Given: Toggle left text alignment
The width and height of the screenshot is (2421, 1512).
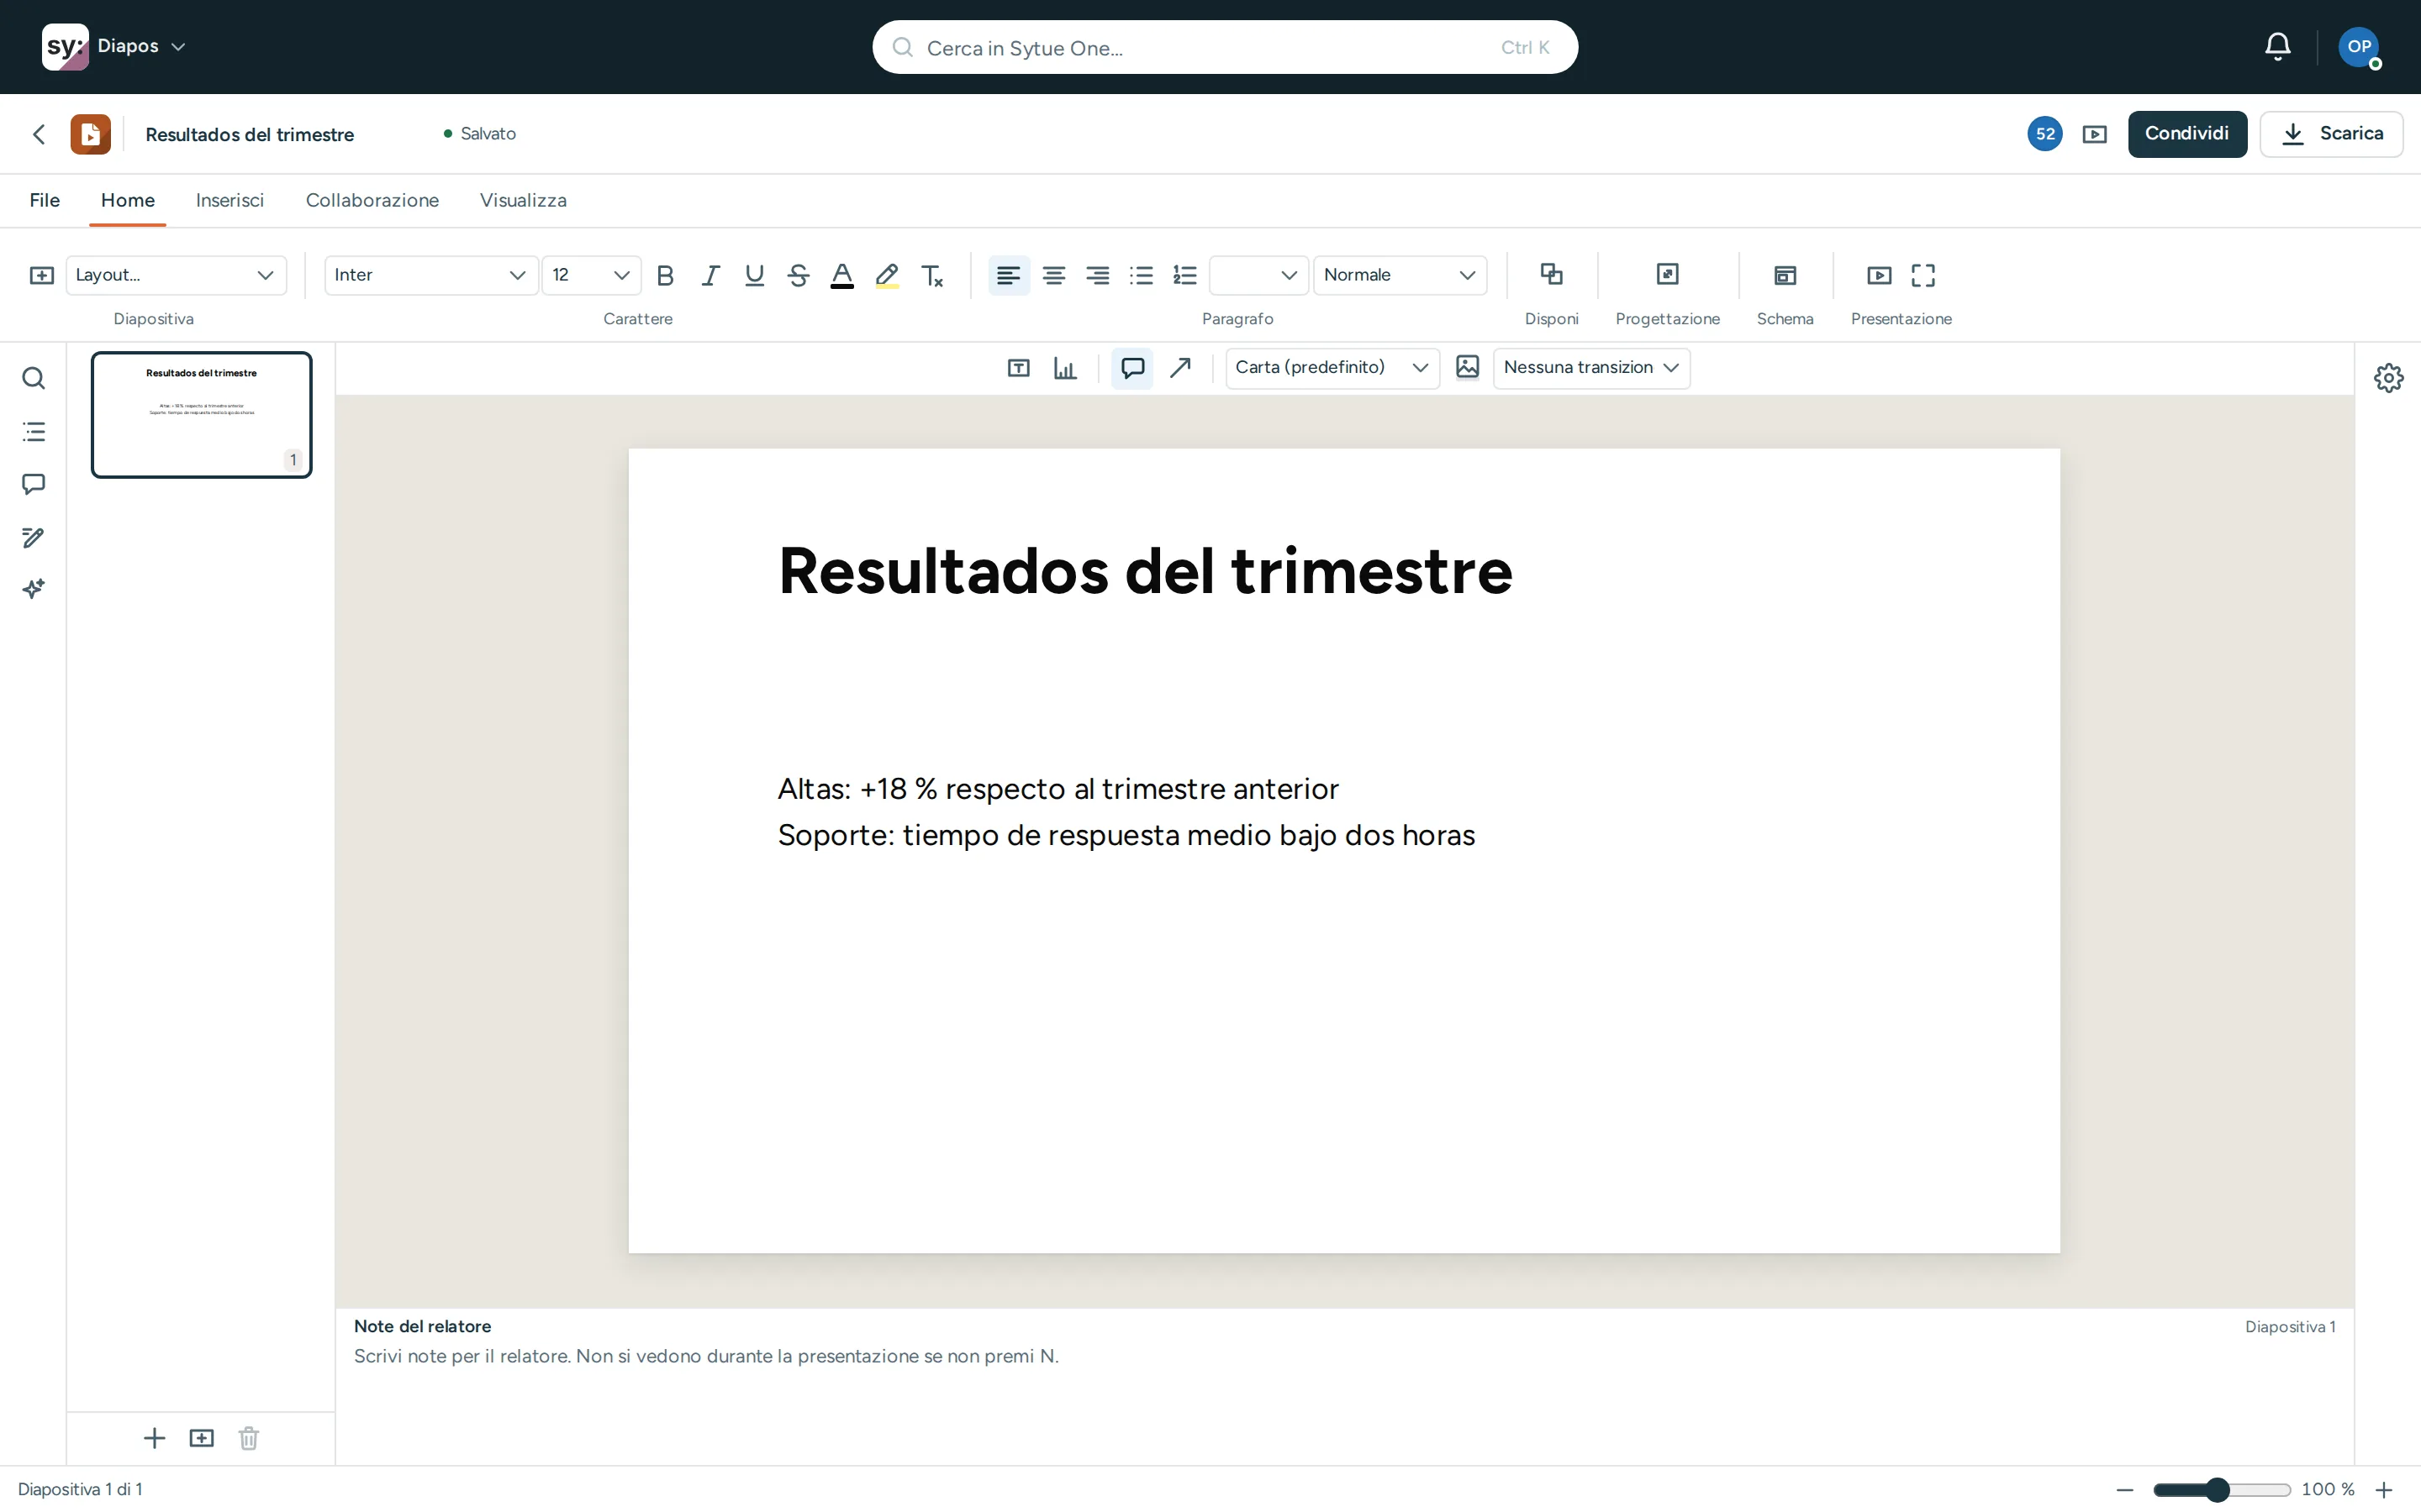Looking at the screenshot, I should click(1009, 275).
